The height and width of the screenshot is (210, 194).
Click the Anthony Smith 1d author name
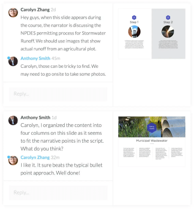tap(36, 118)
